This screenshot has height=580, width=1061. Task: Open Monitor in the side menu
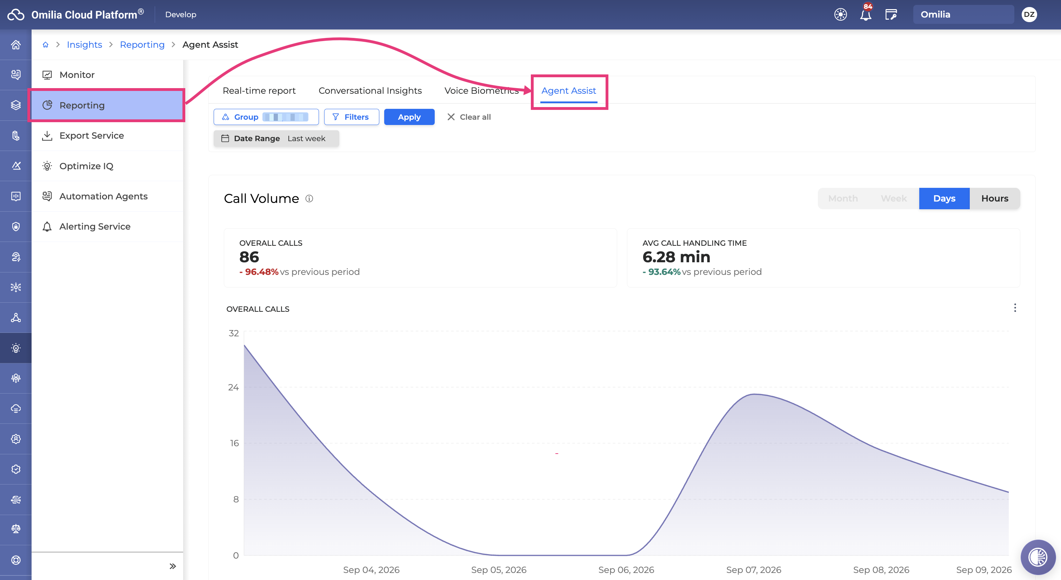point(107,75)
